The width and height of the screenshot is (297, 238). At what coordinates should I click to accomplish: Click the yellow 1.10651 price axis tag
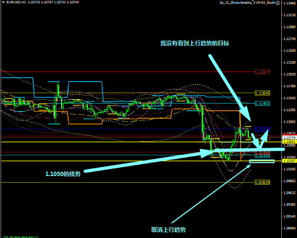pos(289,142)
